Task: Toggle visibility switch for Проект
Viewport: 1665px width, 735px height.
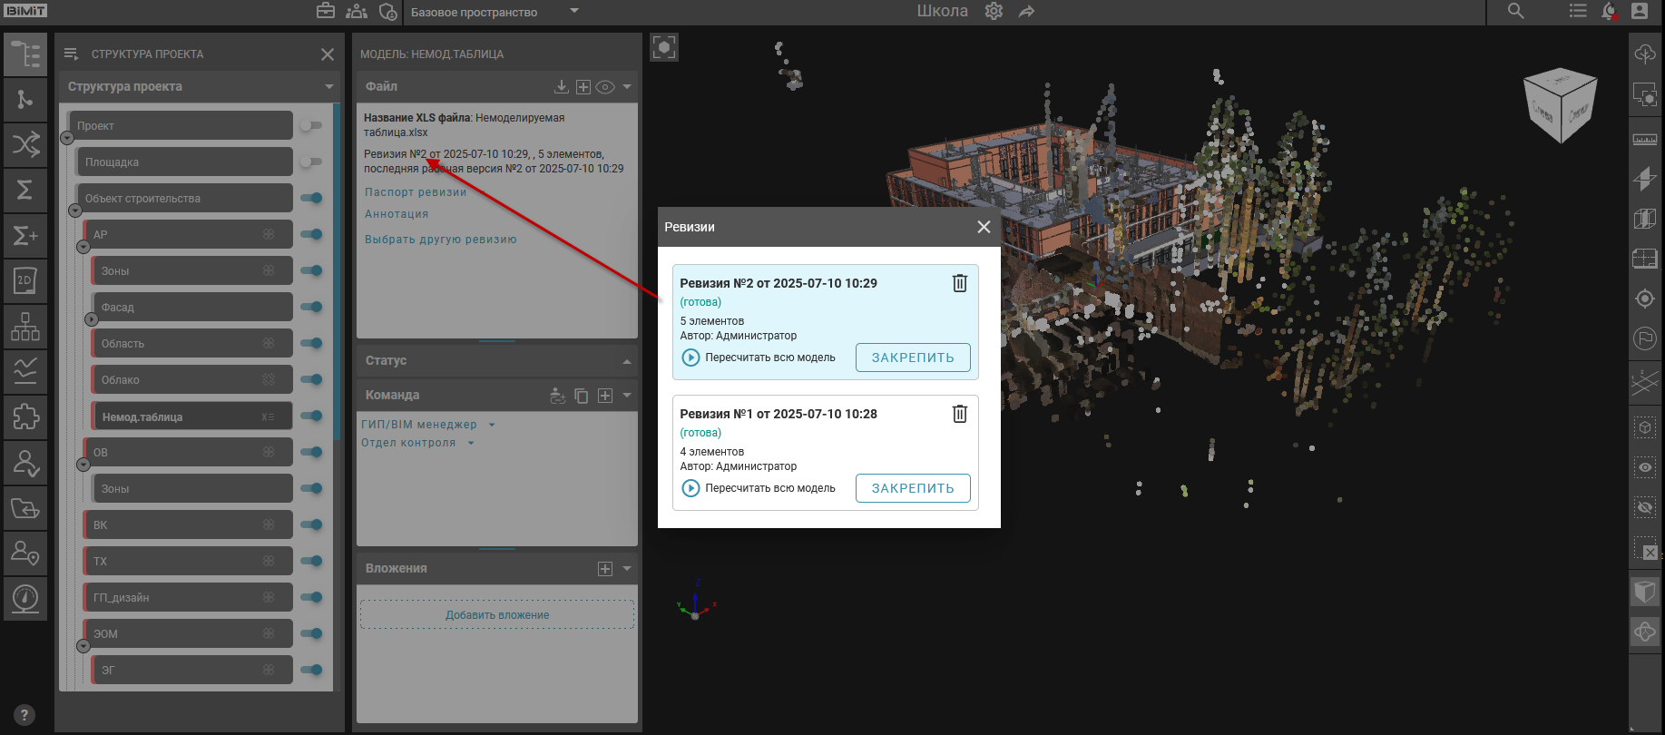Action: [x=311, y=125]
